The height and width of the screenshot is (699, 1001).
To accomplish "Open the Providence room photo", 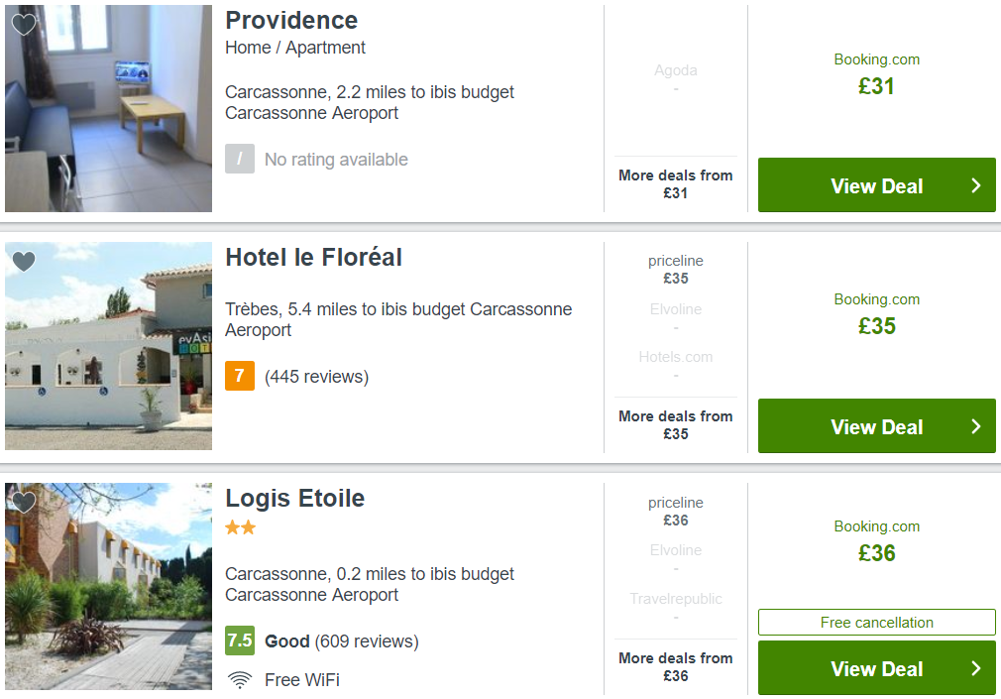I will 109,109.
